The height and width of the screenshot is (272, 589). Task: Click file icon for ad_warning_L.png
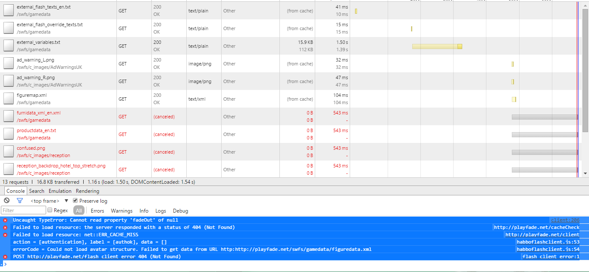[x=9, y=64]
